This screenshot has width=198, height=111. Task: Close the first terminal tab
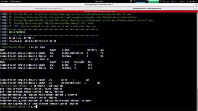coord(97,8)
